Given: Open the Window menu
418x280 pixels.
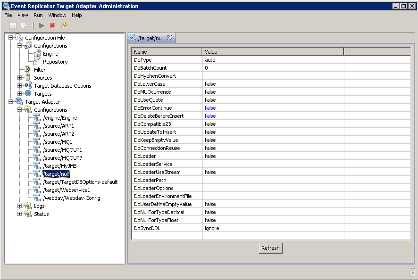Looking at the screenshot, I should tap(57, 15).
